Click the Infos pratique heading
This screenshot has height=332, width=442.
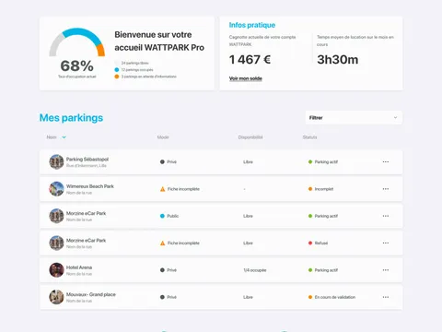click(252, 25)
